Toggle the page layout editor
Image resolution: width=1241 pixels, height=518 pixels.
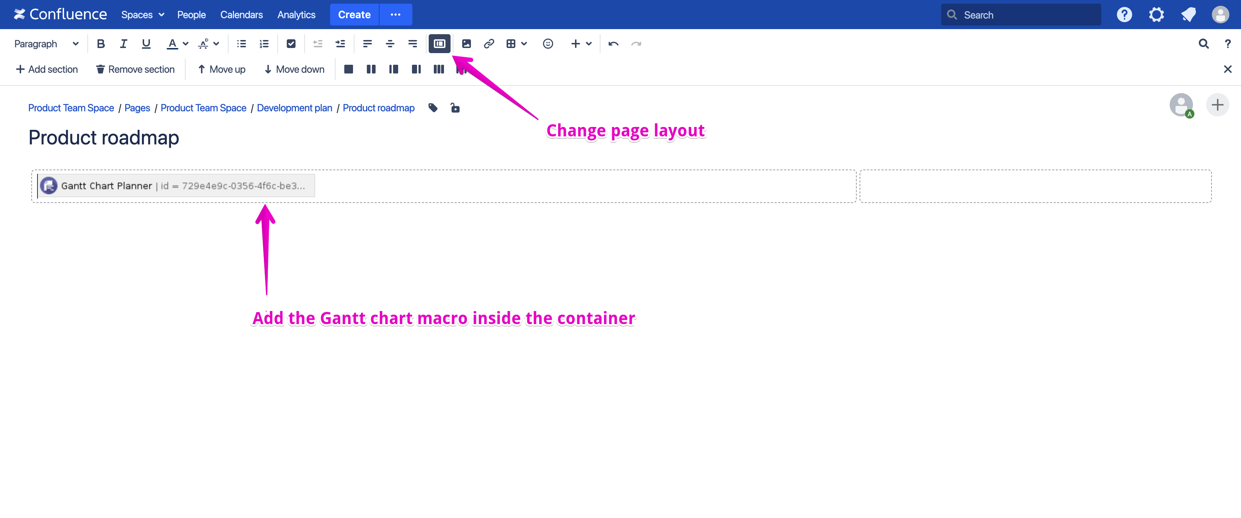tap(439, 44)
